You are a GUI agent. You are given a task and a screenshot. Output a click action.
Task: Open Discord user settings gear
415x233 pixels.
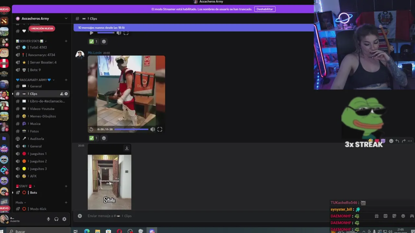point(64,219)
